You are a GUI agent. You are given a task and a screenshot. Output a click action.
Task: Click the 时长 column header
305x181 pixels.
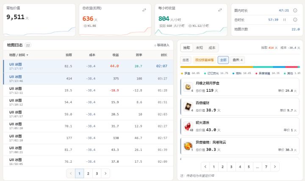pos(164,55)
